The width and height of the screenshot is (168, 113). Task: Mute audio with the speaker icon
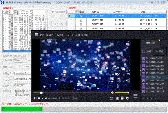click(112, 93)
